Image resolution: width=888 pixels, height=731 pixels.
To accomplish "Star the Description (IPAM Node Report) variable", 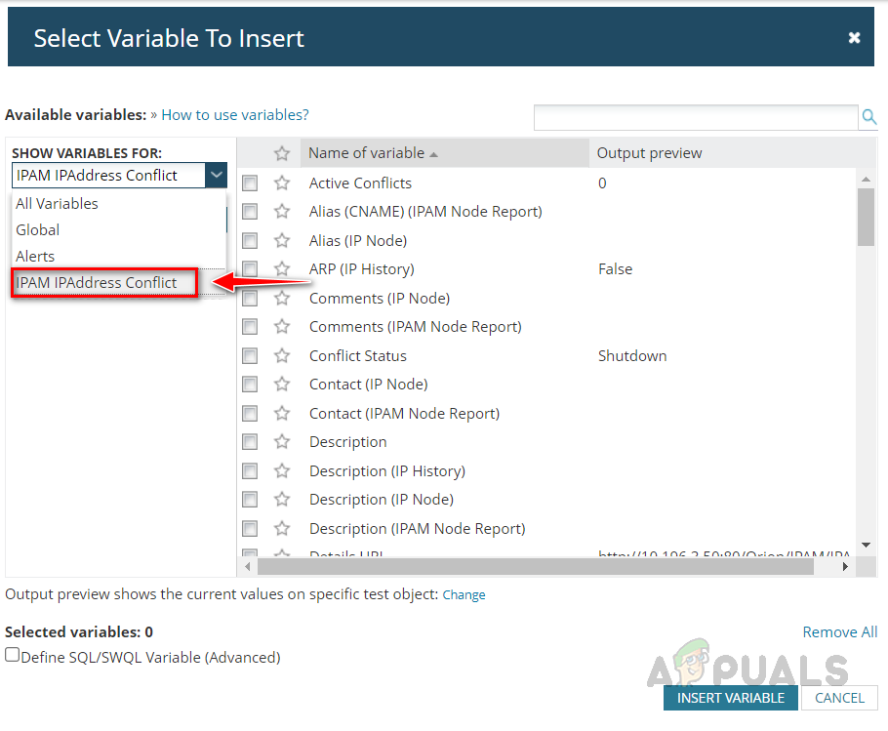I will pos(282,528).
